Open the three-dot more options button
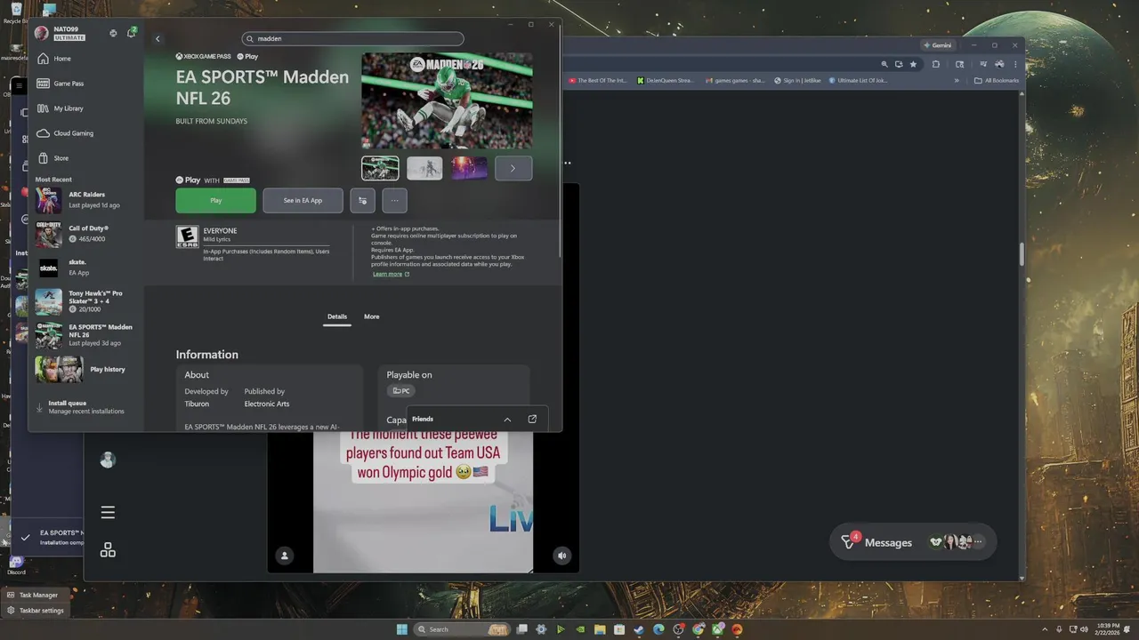 pyautogui.click(x=394, y=201)
